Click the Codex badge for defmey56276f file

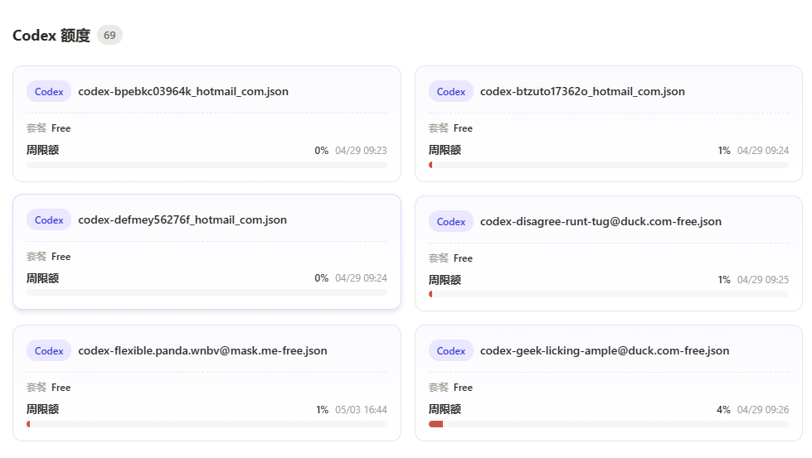pyautogui.click(x=49, y=219)
